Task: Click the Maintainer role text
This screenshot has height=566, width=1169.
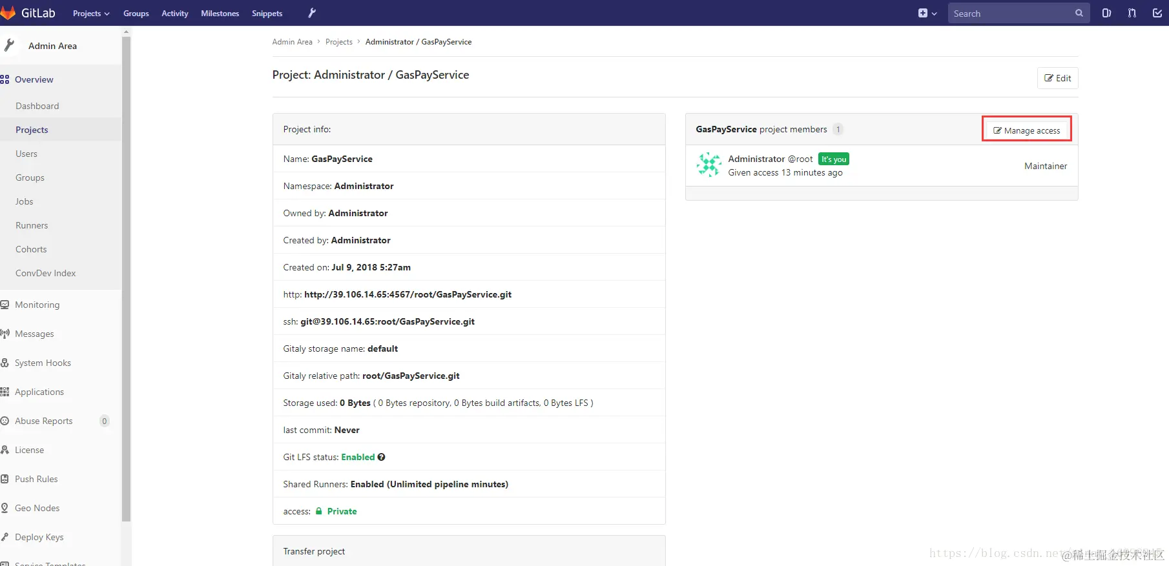Action: coord(1046,166)
